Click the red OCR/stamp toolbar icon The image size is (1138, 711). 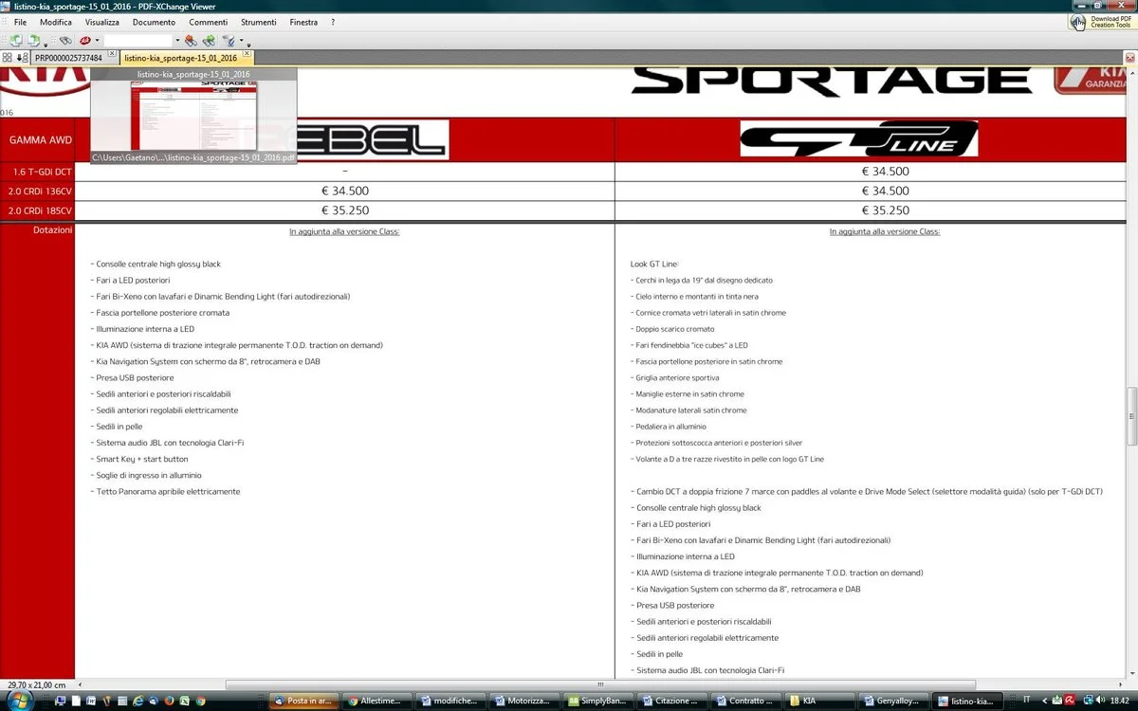pos(85,40)
